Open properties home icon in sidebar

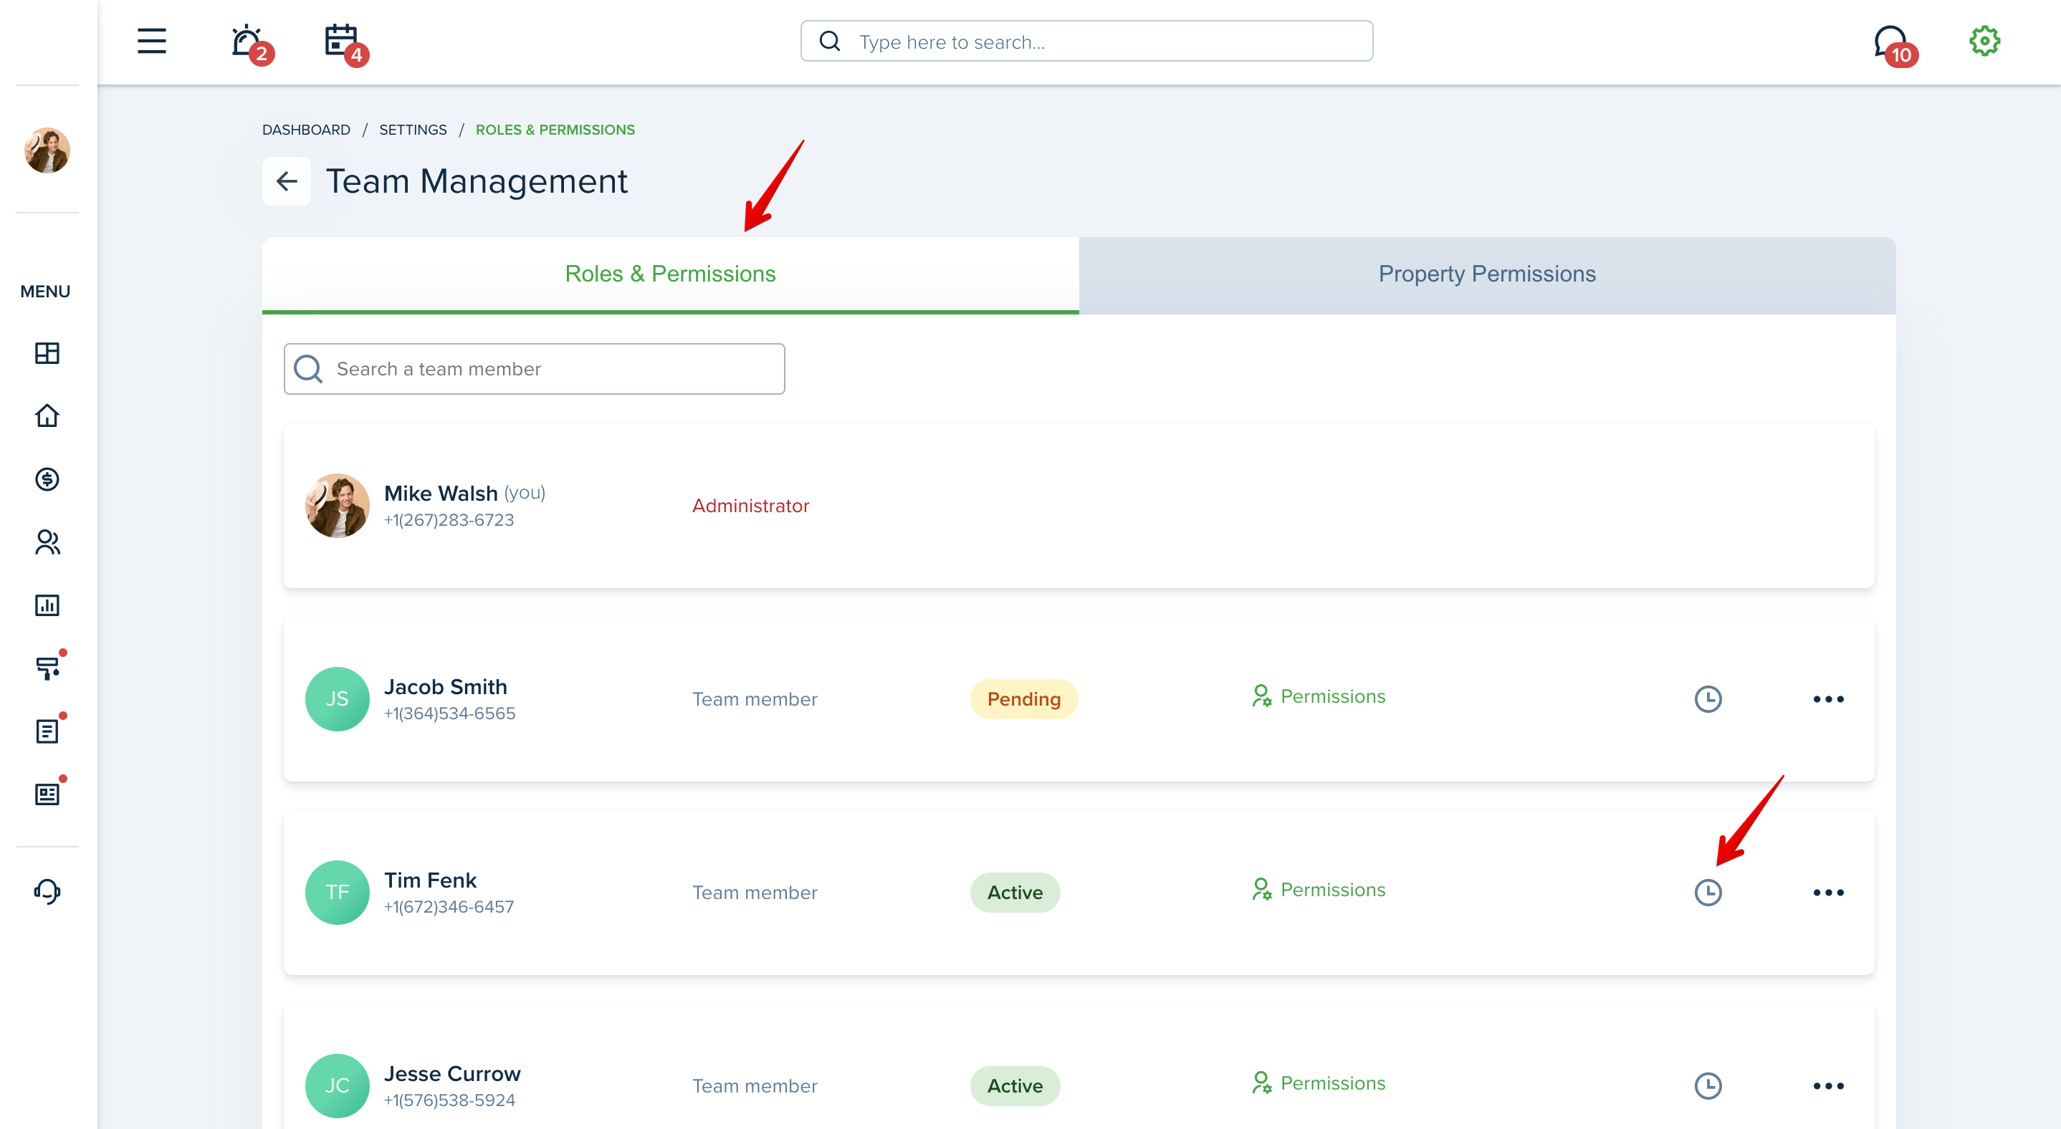point(47,415)
